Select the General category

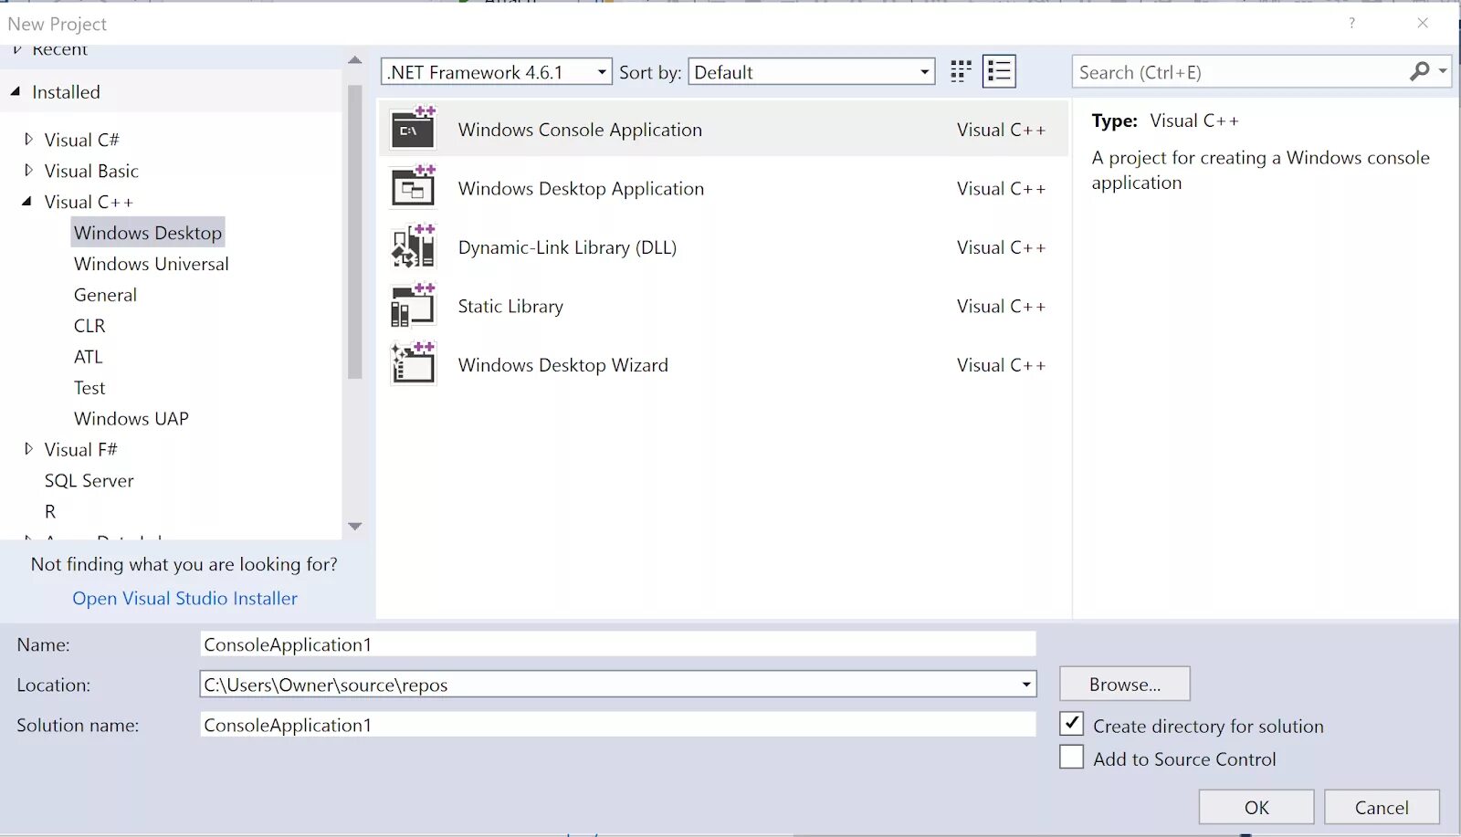pyautogui.click(x=105, y=295)
